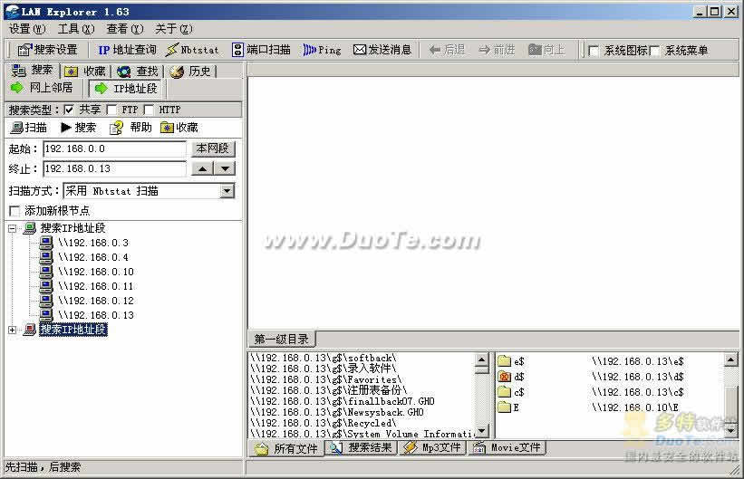The image size is (744, 479).
Task: Toggle 系统菜单 checkbox
Action: point(655,51)
